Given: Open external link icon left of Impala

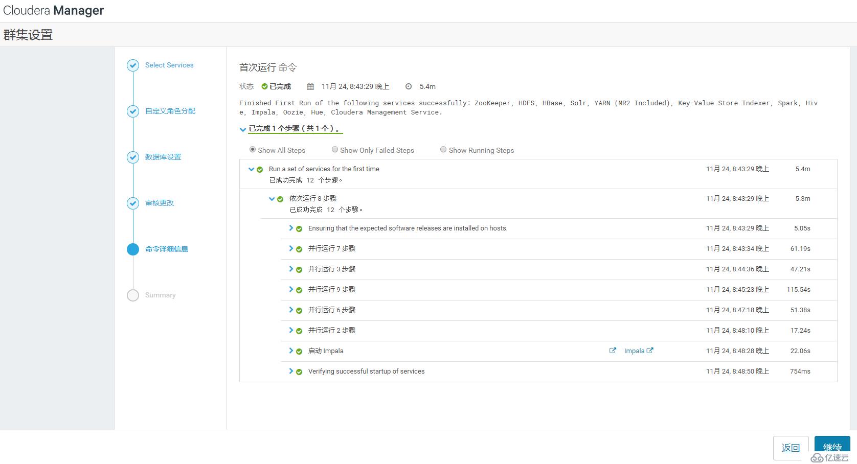Looking at the screenshot, I should 613,351.
